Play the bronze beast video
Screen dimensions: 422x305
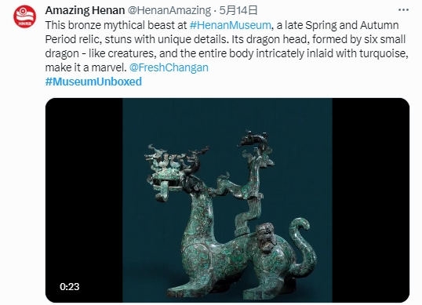point(227,200)
